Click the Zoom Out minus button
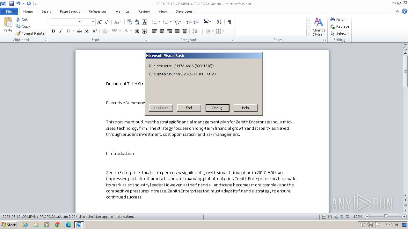The width and height of the screenshot is (408, 229). tap(367, 217)
